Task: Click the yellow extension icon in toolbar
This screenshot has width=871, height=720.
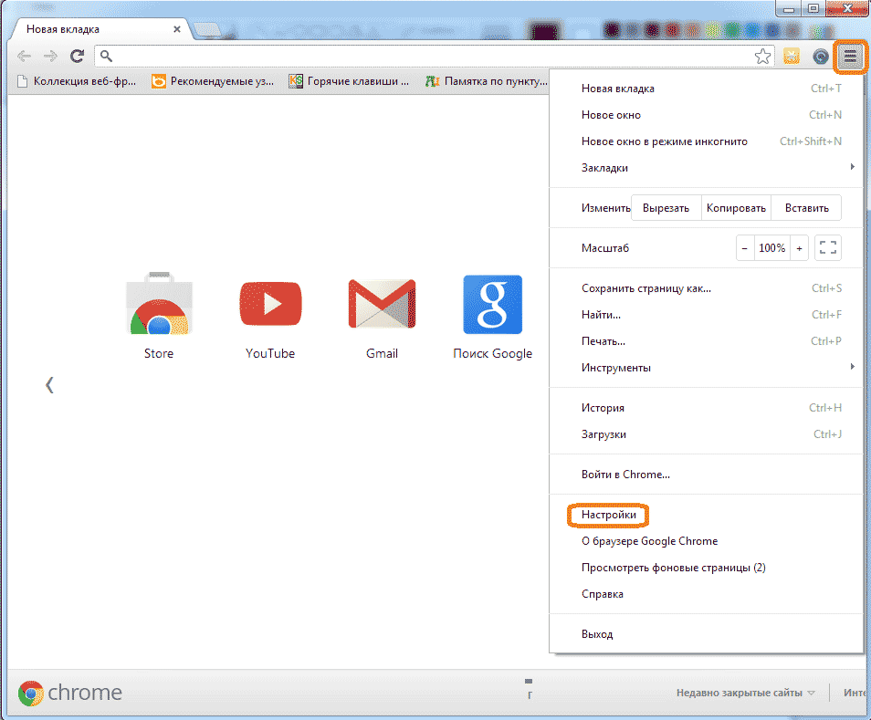Action: [x=792, y=57]
